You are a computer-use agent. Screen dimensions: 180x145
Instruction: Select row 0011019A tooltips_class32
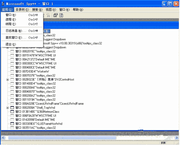(x=35, y=100)
